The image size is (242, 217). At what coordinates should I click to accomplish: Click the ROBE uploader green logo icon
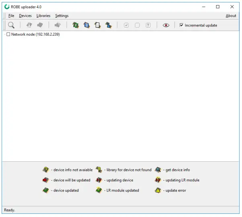(x=7, y=7)
